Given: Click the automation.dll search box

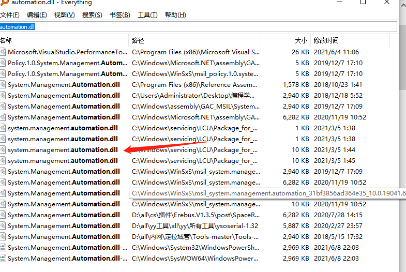Looking at the screenshot, I should (x=198, y=27).
